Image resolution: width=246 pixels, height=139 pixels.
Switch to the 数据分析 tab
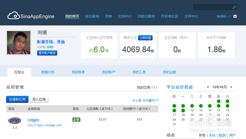pos(48,72)
